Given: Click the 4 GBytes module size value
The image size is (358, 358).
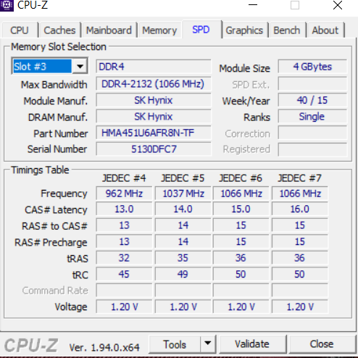Looking at the screenshot, I should tap(312, 67).
